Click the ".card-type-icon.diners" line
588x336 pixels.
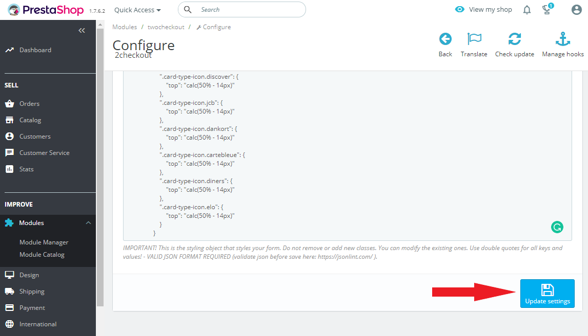click(x=196, y=181)
